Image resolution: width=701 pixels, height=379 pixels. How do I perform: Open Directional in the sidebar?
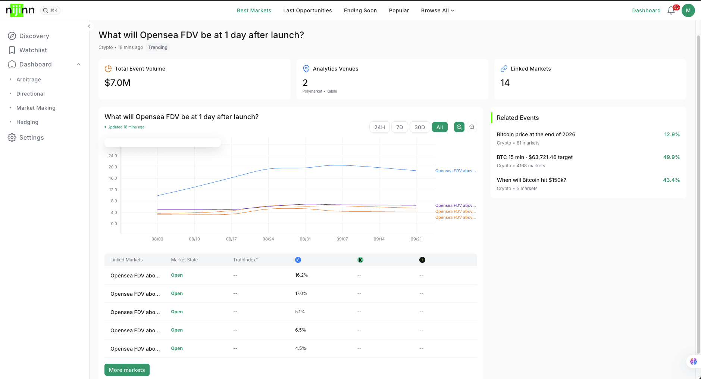[x=31, y=94]
